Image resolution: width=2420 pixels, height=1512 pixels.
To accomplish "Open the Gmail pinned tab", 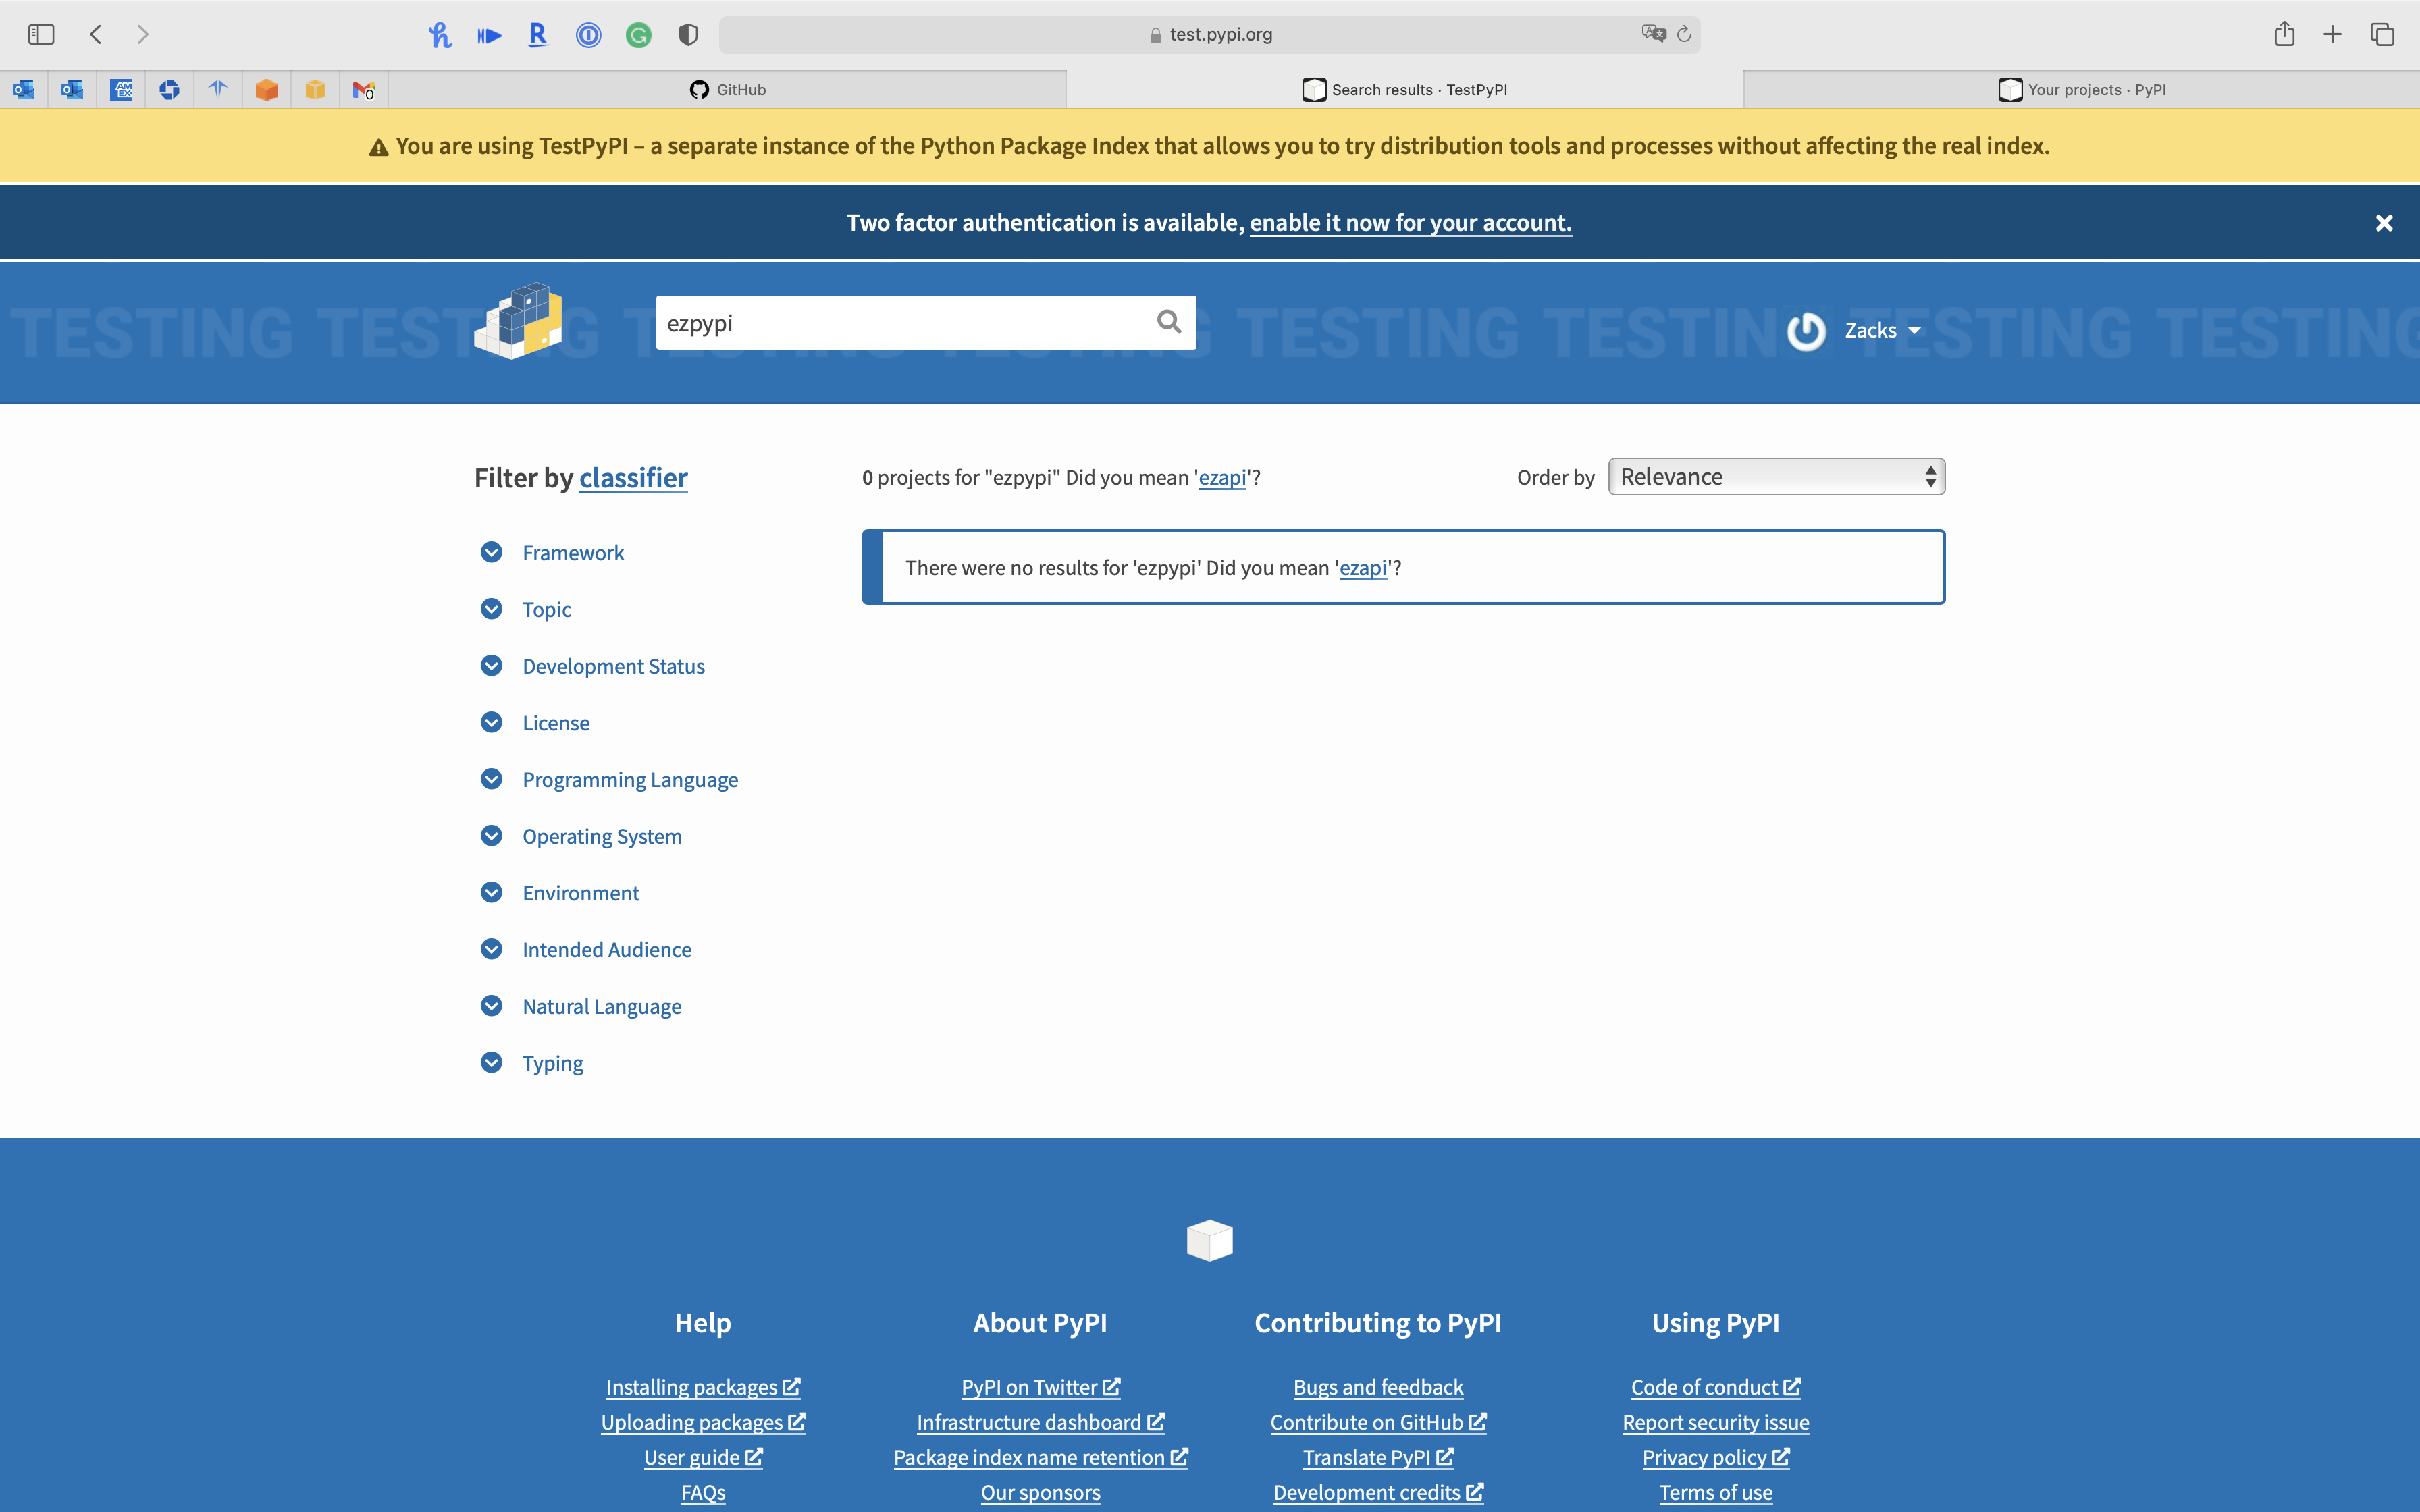I will pos(363,90).
